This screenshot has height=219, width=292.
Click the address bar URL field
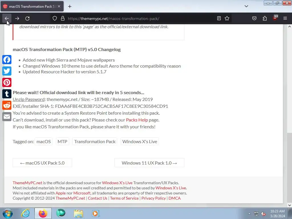pos(141,19)
